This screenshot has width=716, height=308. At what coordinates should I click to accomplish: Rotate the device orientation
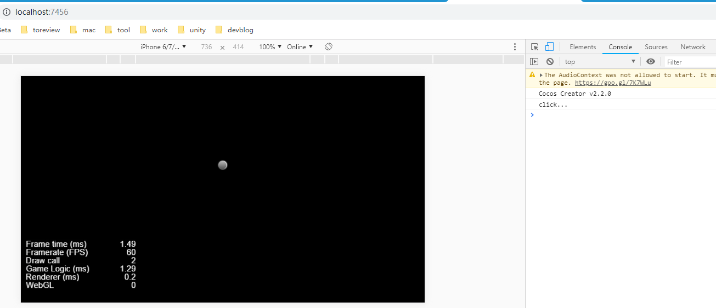329,47
